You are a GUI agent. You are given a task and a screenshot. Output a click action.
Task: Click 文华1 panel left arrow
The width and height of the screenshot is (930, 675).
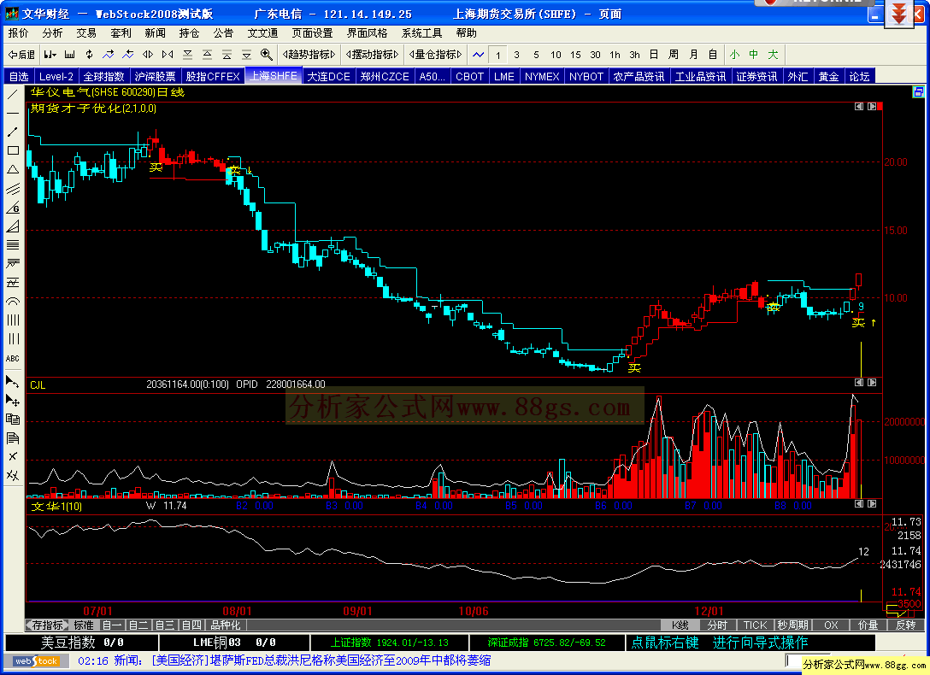click(x=859, y=504)
